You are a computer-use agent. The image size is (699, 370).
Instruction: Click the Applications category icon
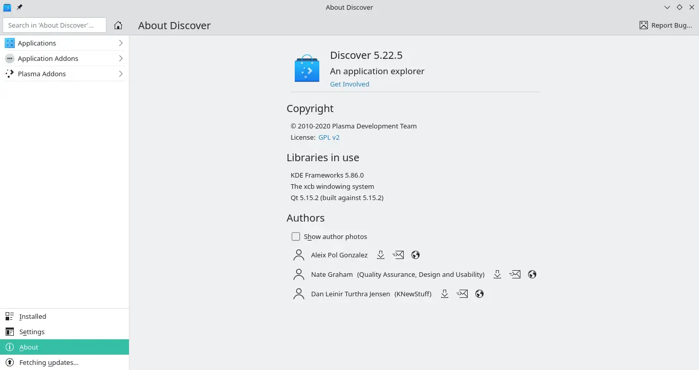point(10,43)
